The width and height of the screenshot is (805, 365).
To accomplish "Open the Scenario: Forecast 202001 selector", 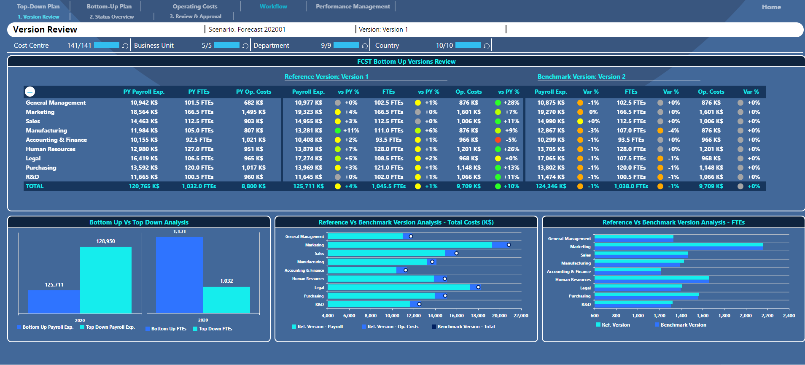I will pos(247,30).
